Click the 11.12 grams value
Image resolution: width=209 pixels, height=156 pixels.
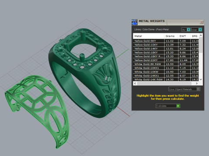point(169,68)
